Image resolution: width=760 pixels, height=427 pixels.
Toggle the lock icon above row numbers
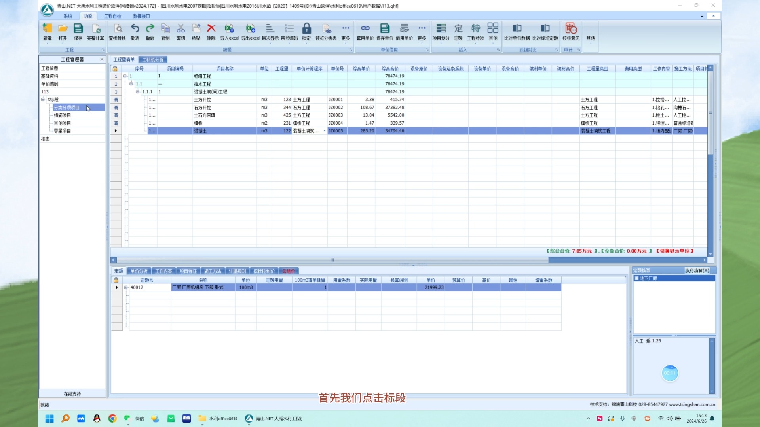[x=115, y=68]
